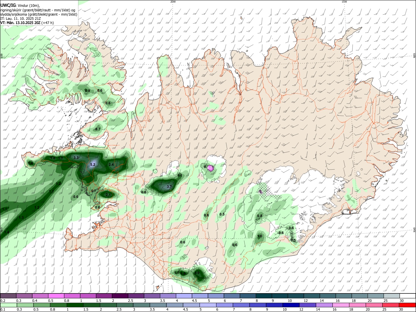This screenshot has height=312, width=416.
Task: Select the dark blue 10 swatch in the rain legend
Action: coord(291,305)
